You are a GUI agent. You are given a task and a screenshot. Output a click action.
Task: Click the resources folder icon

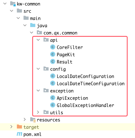[x=33, y=120]
